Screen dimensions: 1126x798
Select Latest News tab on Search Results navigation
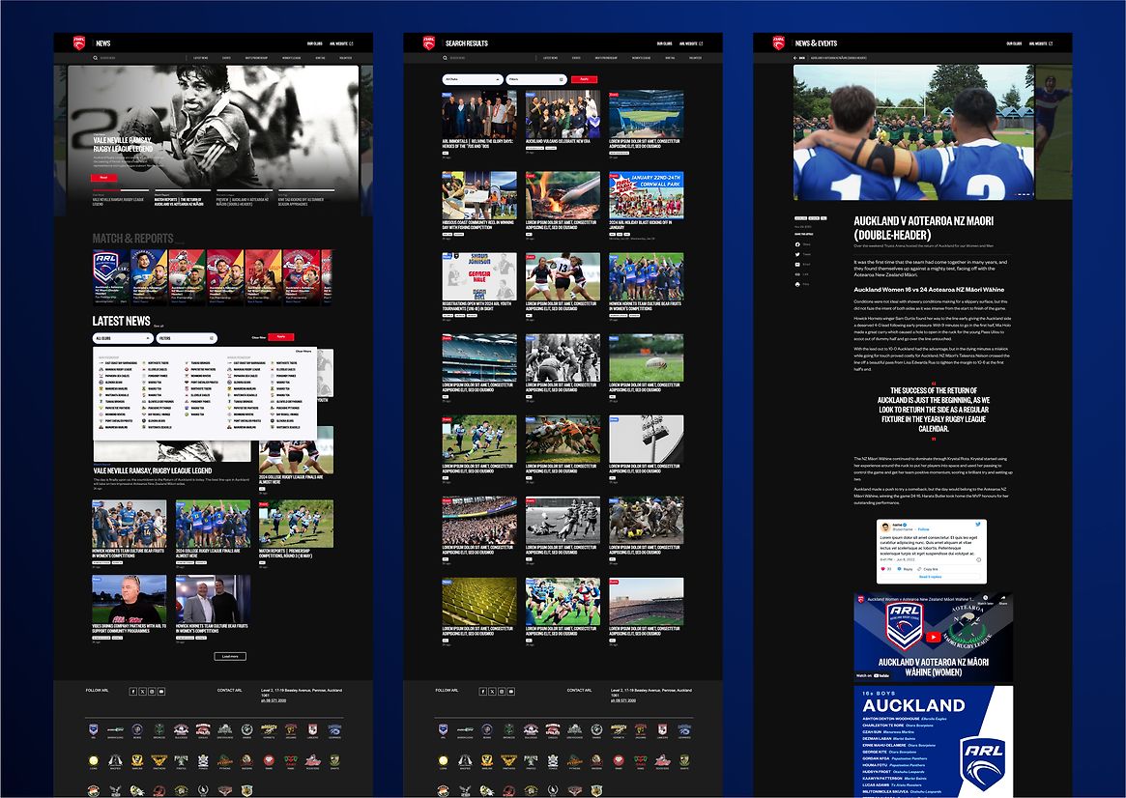[x=550, y=58]
